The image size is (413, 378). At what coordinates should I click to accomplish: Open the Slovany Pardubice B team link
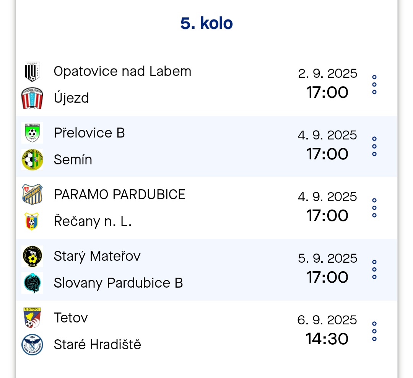pyautogui.click(x=118, y=283)
